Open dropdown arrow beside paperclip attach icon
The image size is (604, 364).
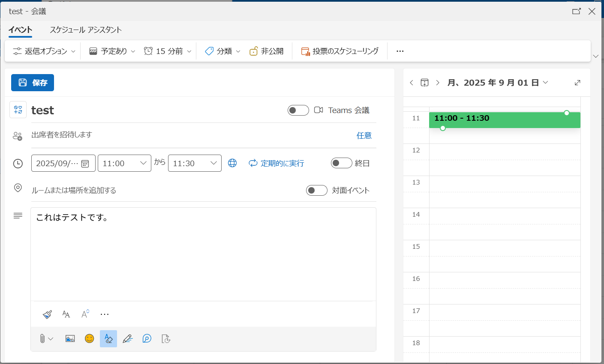(51, 339)
